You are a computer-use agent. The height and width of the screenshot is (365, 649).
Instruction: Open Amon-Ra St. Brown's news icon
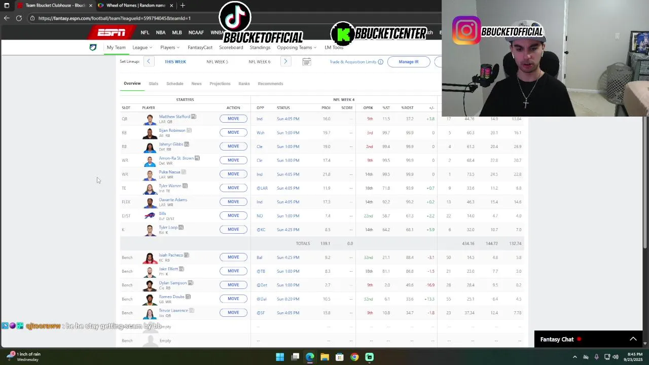(x=197, y=158)
